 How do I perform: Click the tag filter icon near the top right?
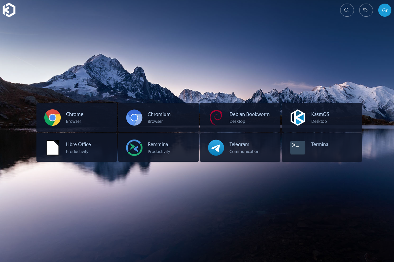click(x=366, y=10)
